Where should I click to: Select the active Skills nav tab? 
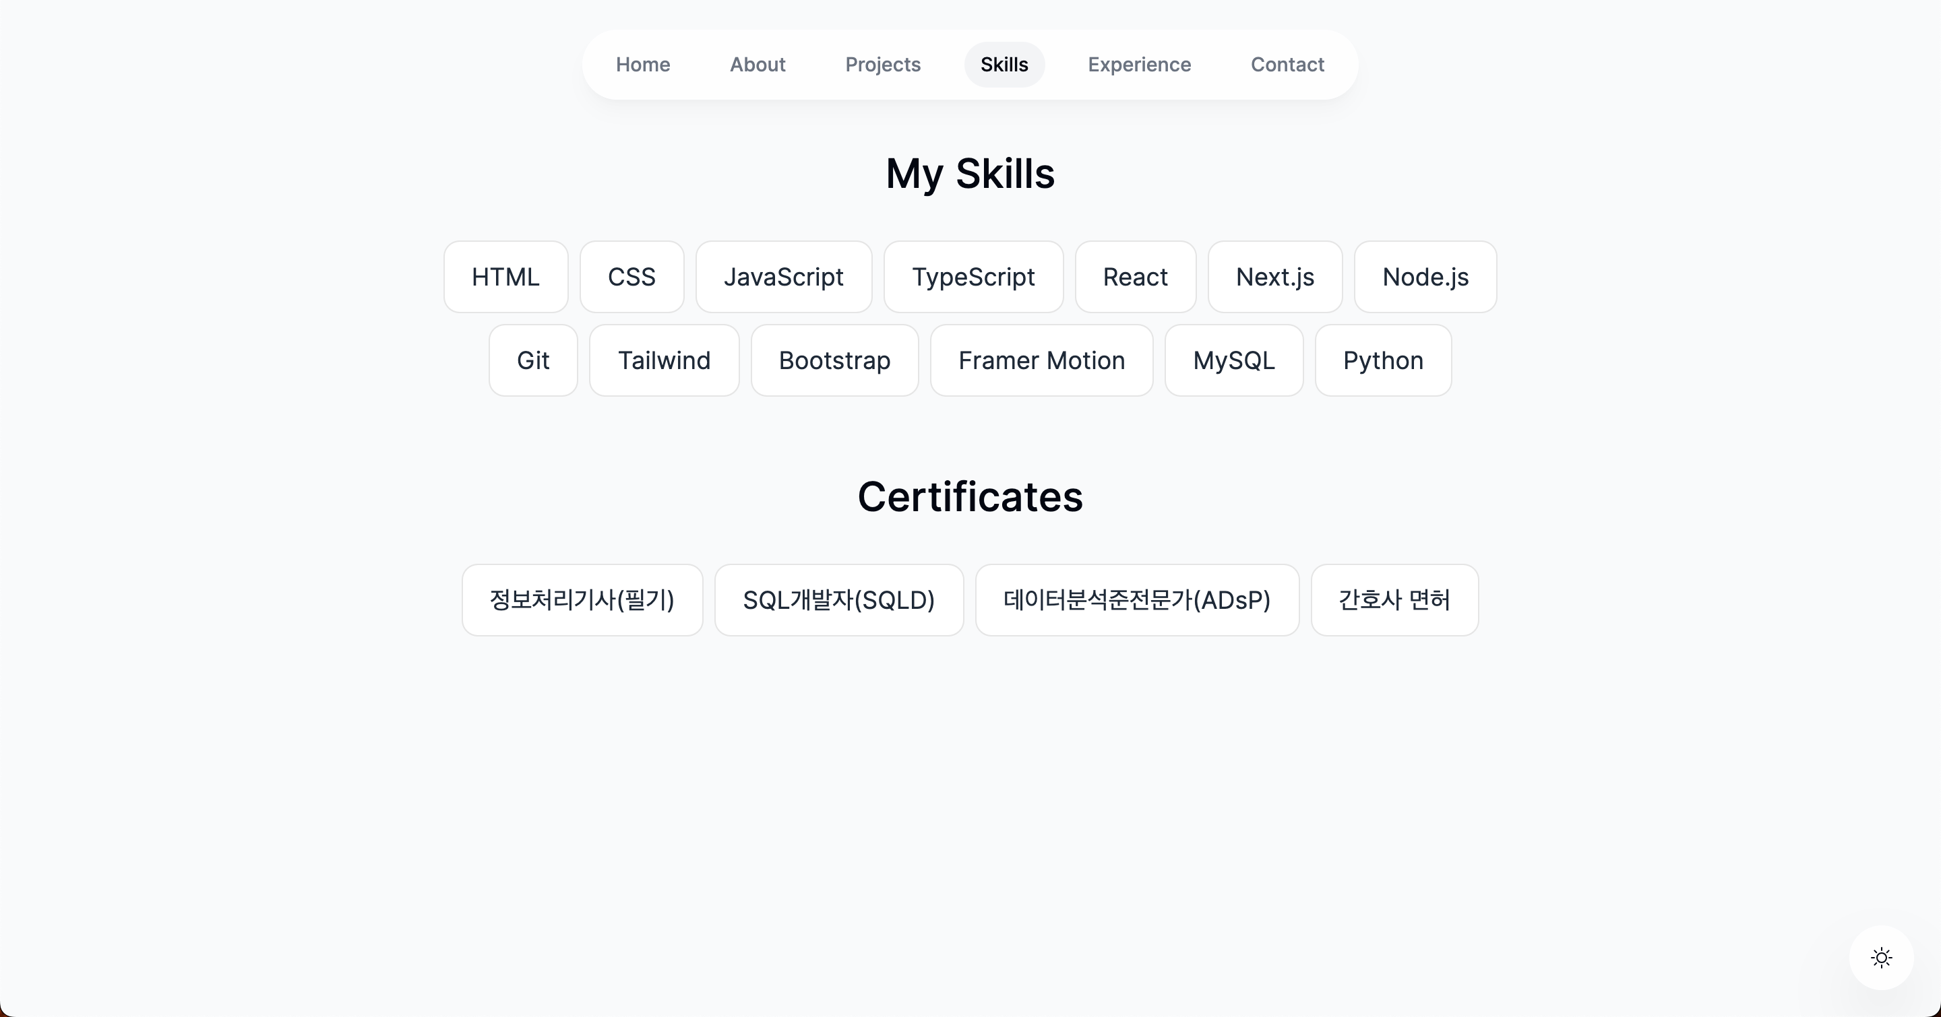[1004, 65]
